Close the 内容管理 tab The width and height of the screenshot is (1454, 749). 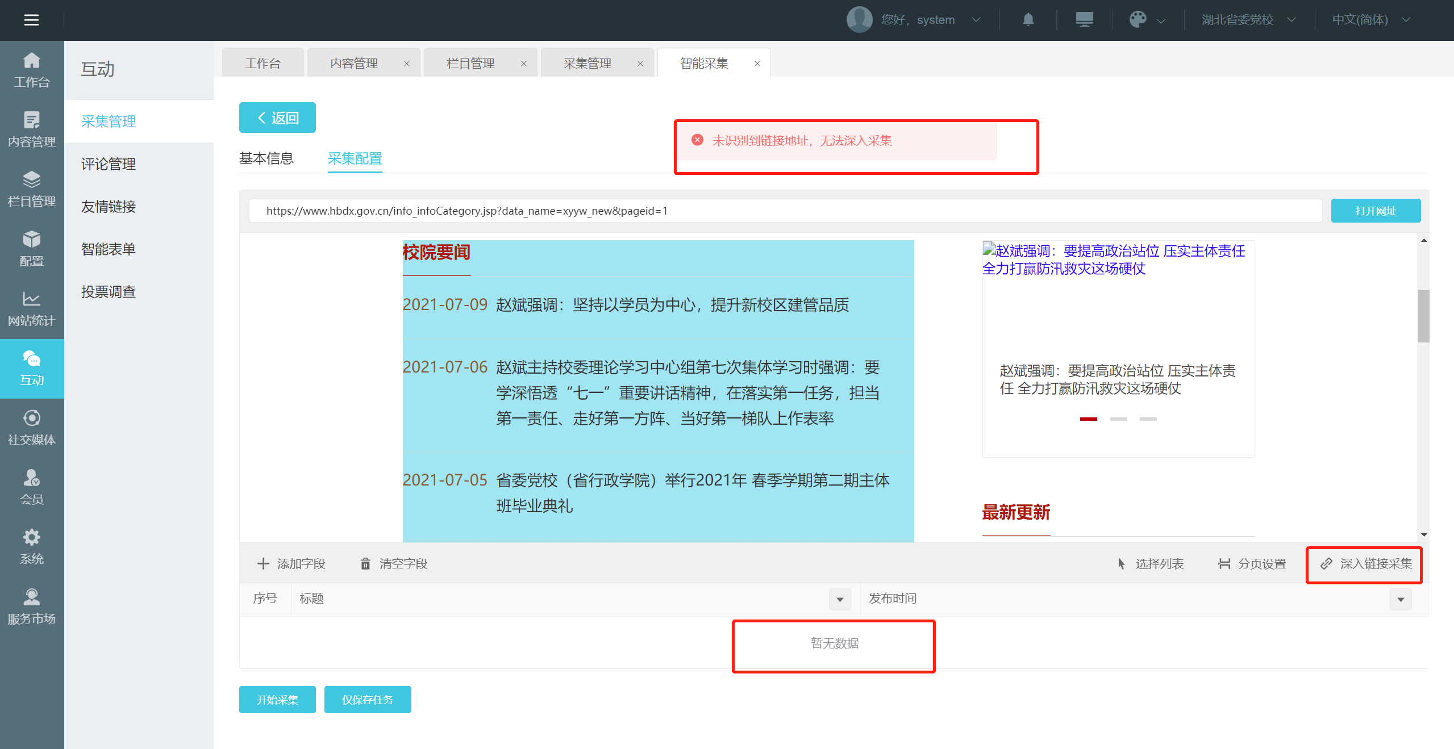[407, 64]
